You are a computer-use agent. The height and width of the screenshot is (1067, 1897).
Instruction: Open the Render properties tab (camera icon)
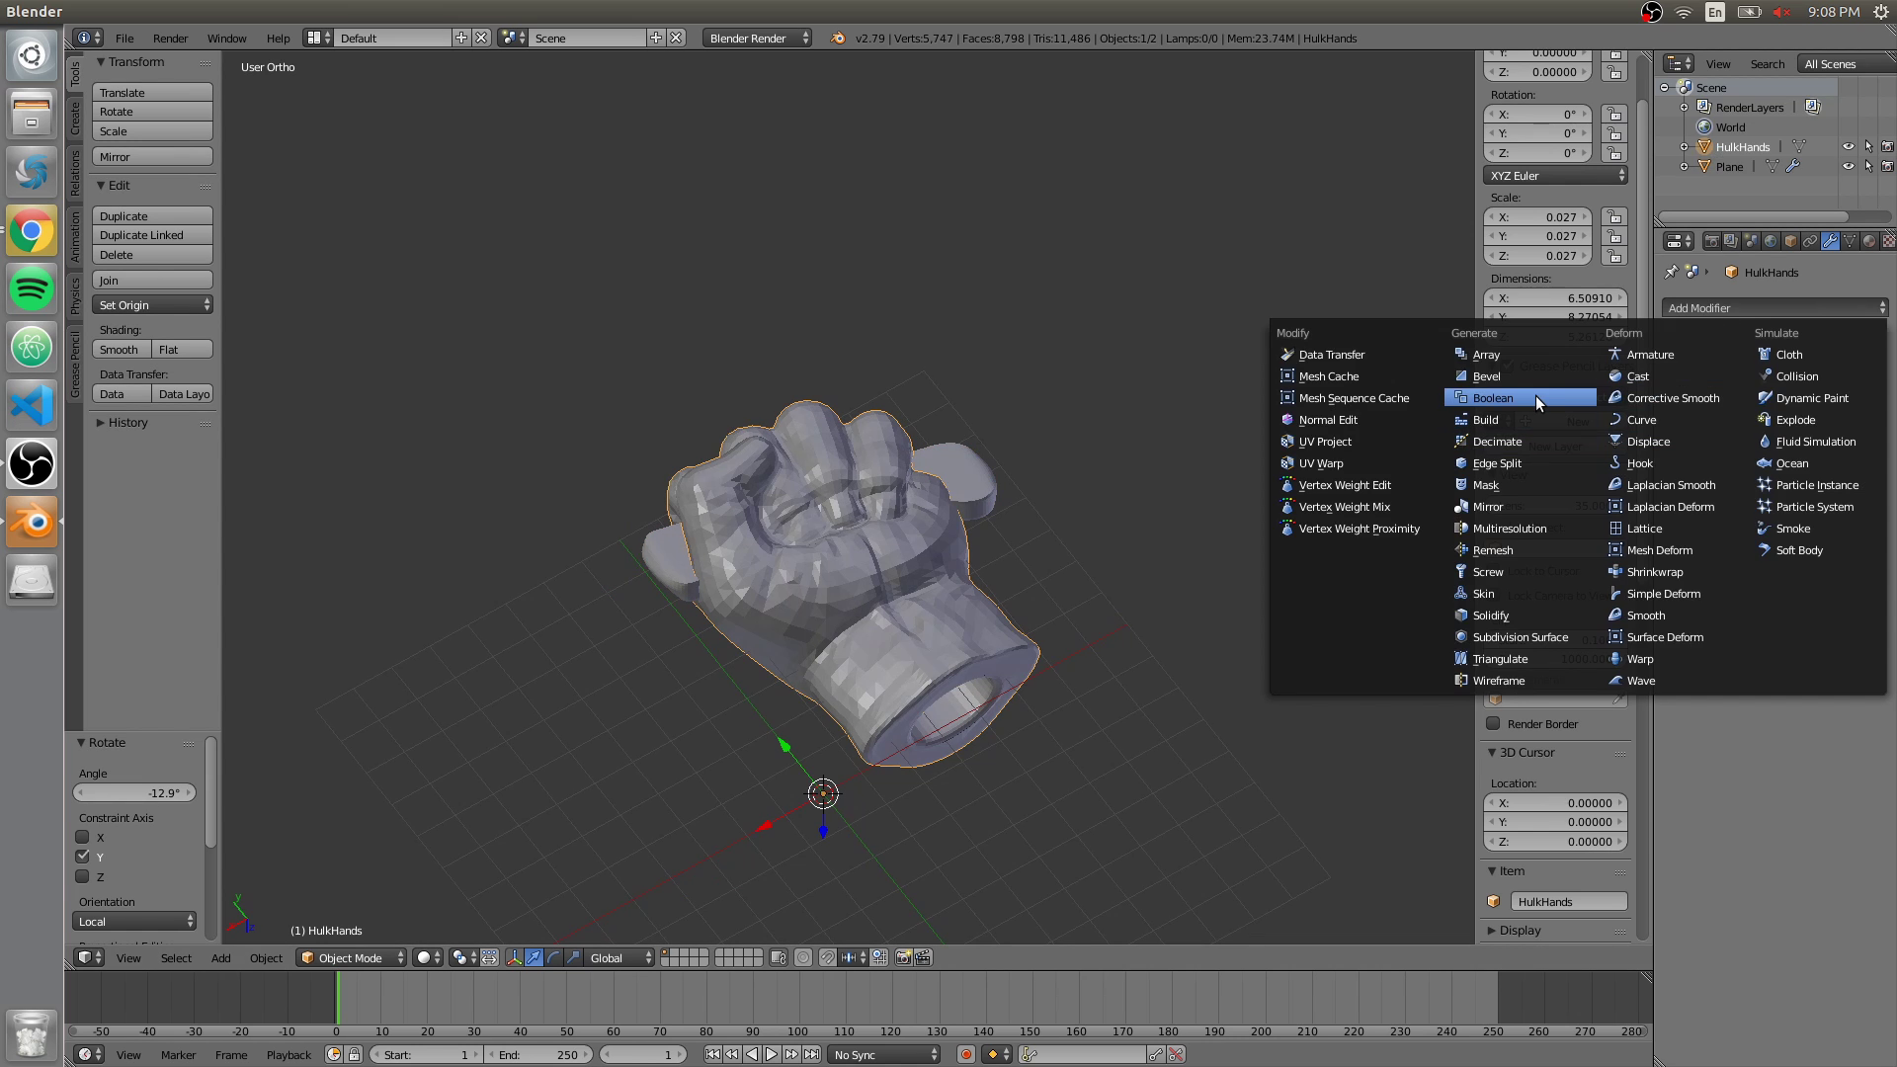(1712, 241)
